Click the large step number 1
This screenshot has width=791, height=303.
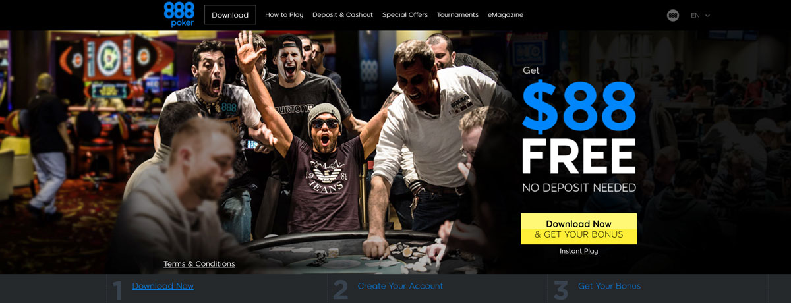tap(117, 290)
